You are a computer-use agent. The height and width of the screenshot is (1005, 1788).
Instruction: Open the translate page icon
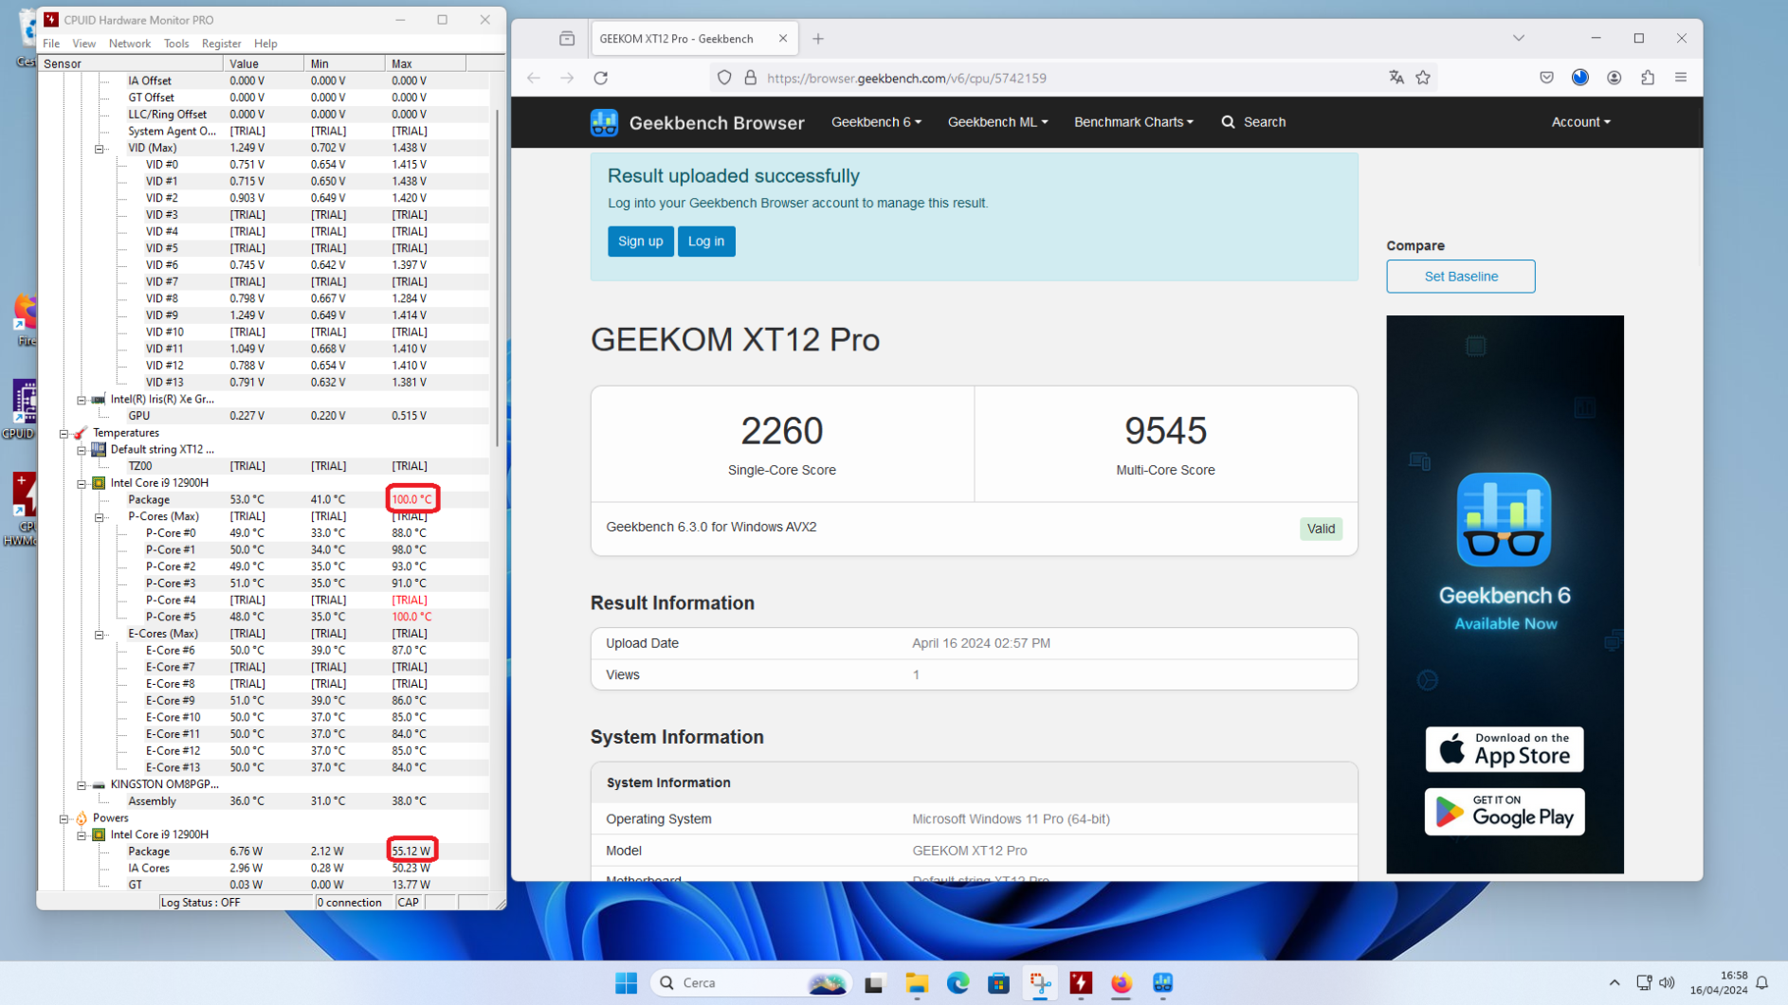1396,78
